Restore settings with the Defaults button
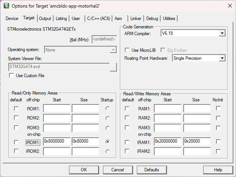The width and height of the screenshot is (236, 177). (x=152, y=170)
